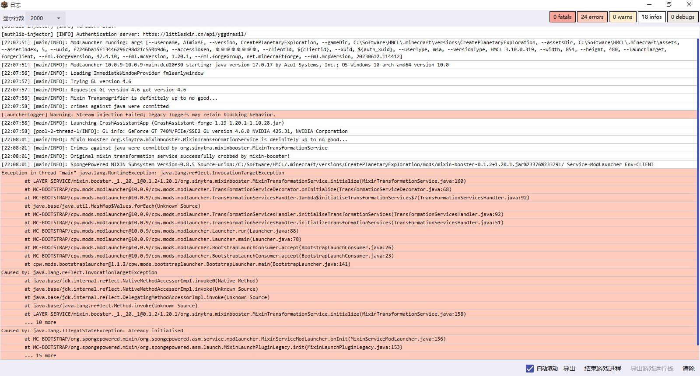This screenshot has height=376, width=700.
Task: Minimize the log window
Action: 648,5
